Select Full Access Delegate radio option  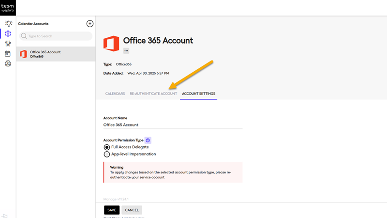coord(107,147)
